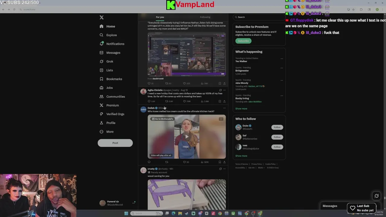Open the Bridgewater trending topic

pyautogui.click(x=242, y=71)
